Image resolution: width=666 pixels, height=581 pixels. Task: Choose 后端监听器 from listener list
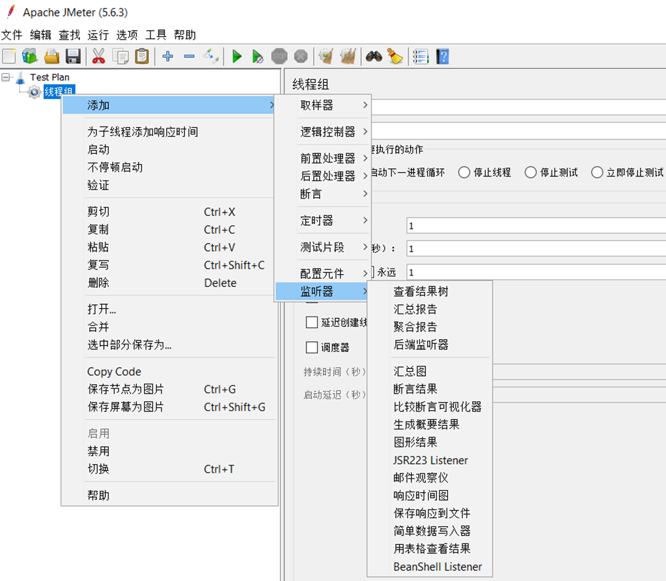(429, 344)
